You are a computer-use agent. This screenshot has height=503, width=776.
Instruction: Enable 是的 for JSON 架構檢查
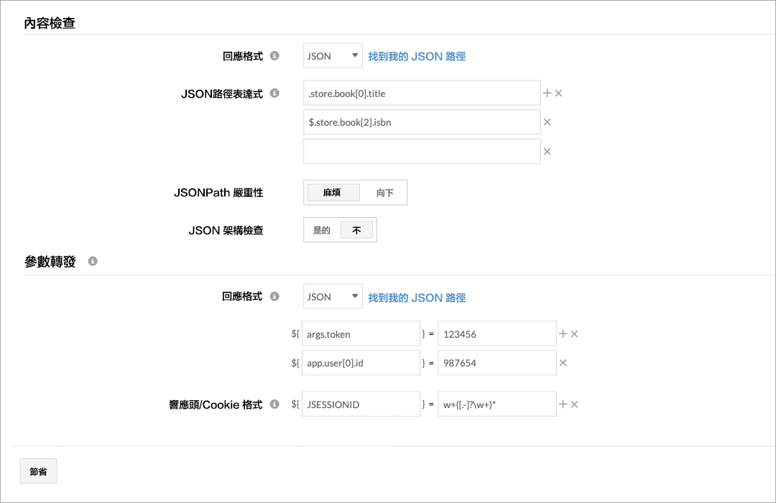[x=321, y=229]
